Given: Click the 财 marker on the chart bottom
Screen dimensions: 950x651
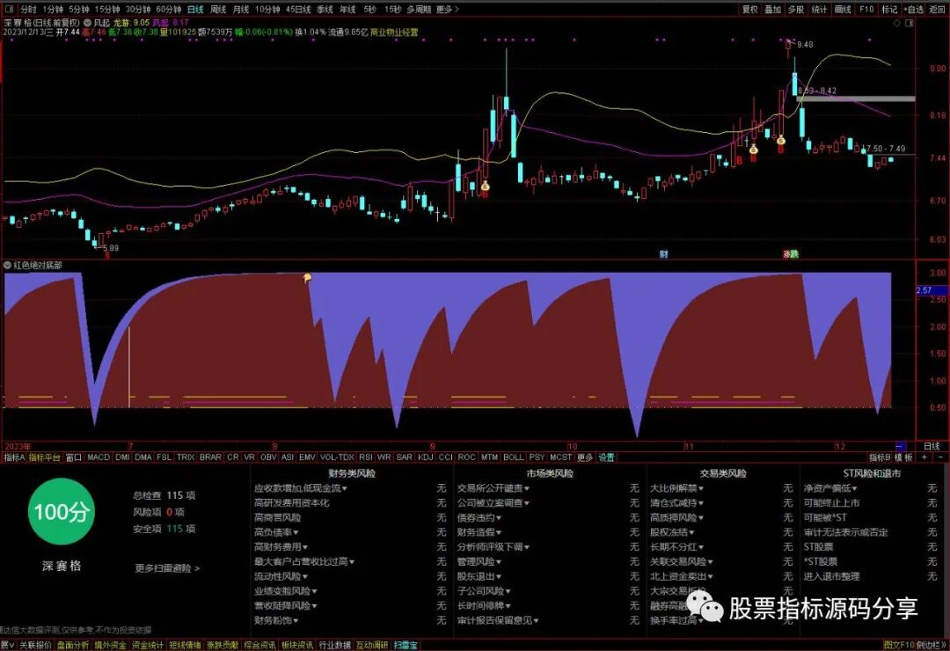Looking at the screenshot, I should (x=663, y=254).
